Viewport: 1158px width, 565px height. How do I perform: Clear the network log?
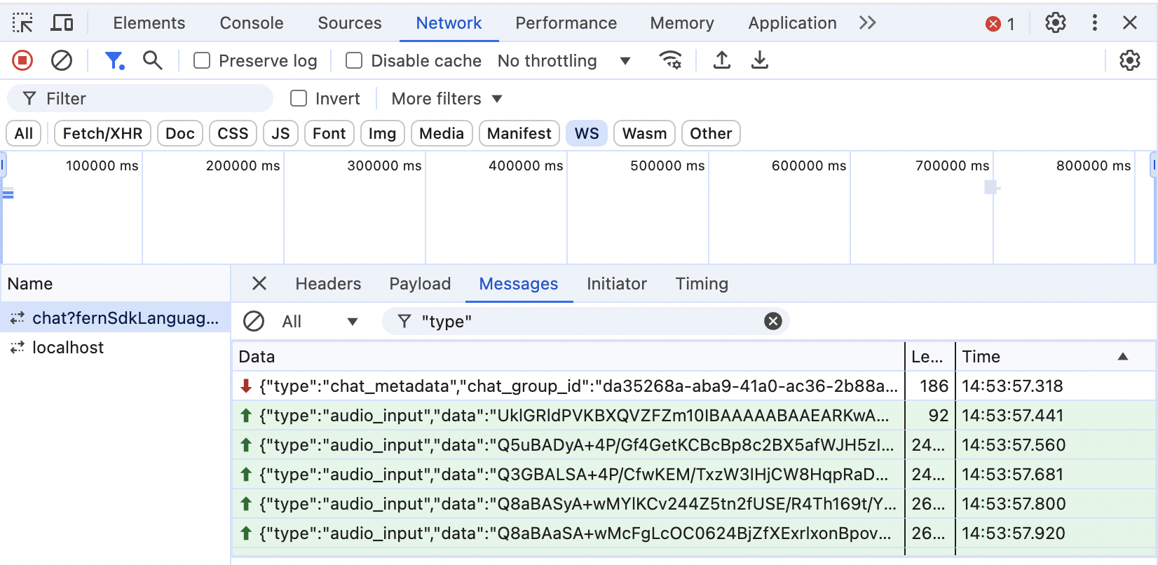[62, 61]
